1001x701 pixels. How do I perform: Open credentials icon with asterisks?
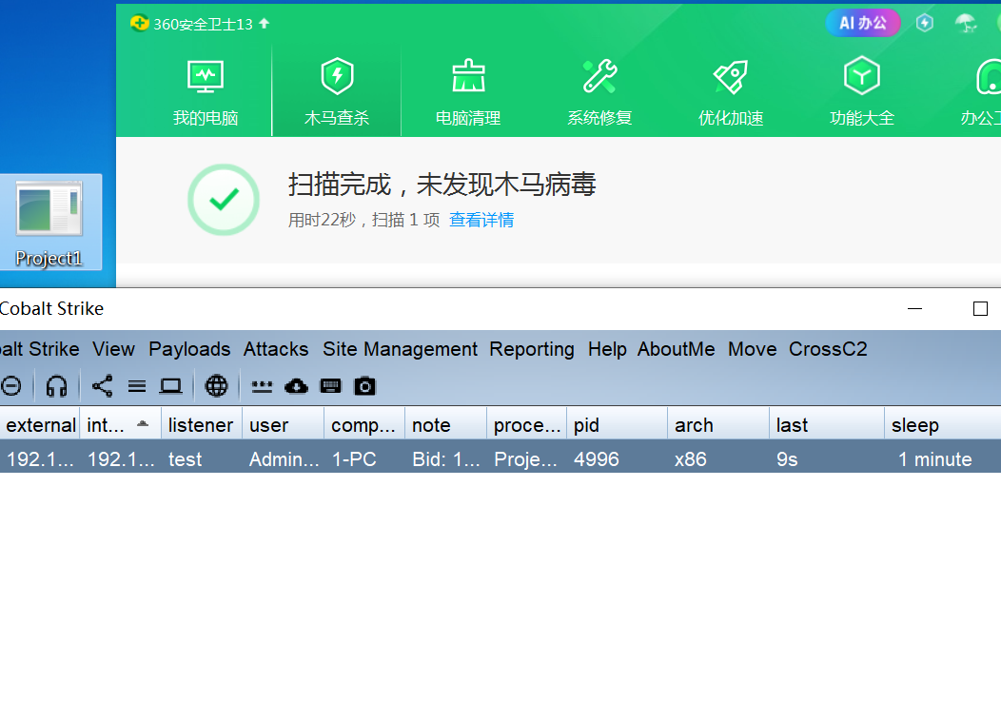[262, 386]
